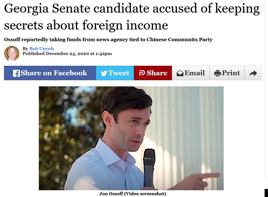Open more sharing options with curved arrow

(253, 73)
